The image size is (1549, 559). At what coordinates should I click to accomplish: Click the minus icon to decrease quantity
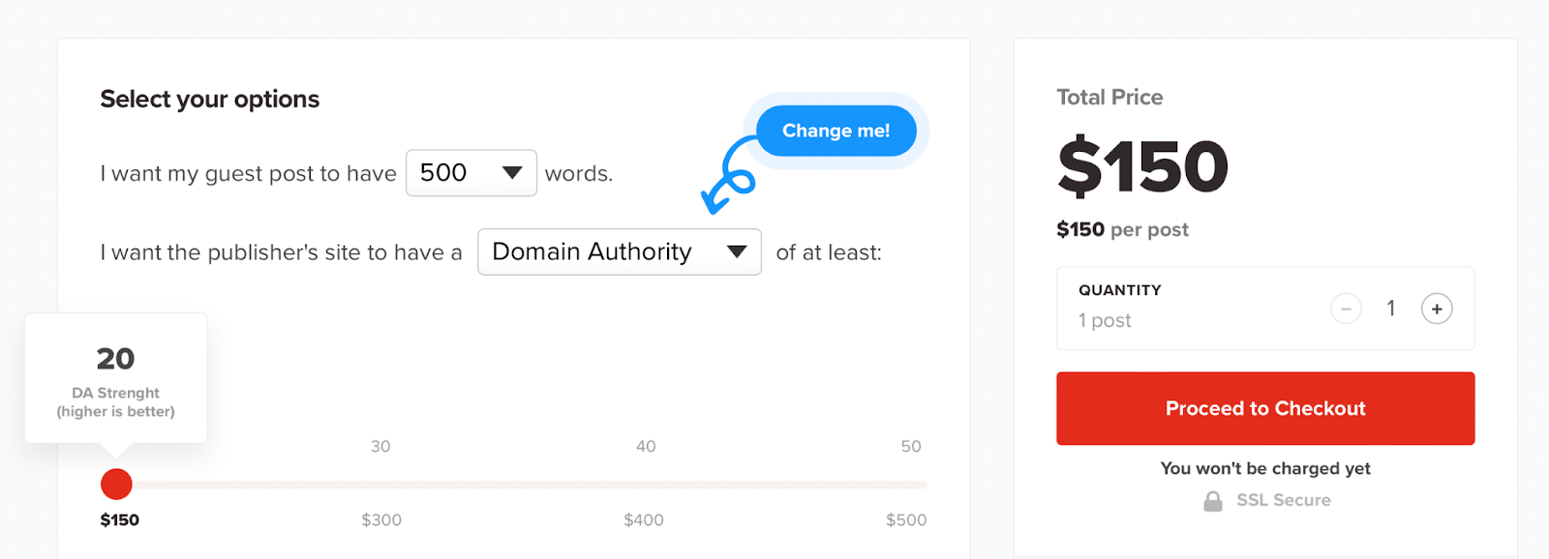(x=1346, y=309)
